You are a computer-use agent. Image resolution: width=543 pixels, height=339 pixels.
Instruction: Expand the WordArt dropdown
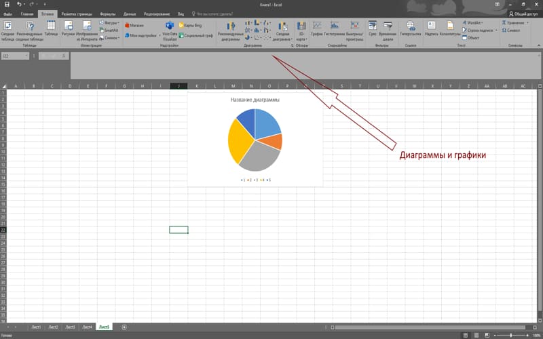click(472, 23)
